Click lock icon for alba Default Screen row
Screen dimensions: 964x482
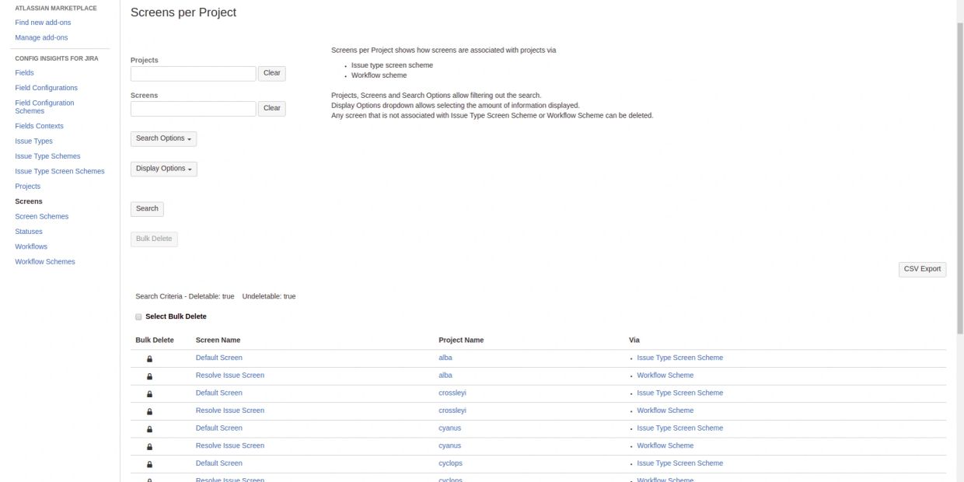[149, 358]
